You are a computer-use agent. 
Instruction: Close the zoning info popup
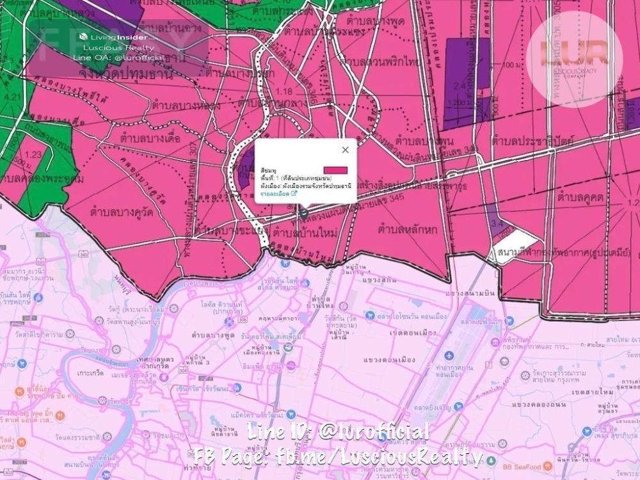click(346, 150)
